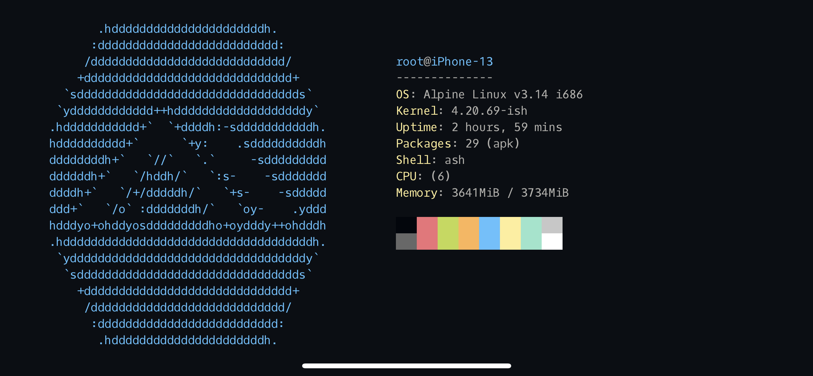This screenshot has height=376, width=813.
Task: Tap the iOS home indicator bar
Action: click(x=406, y=366)
